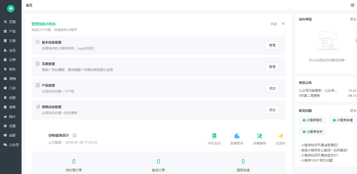Click the 小程序指引 help tag

tap(313, 120)
